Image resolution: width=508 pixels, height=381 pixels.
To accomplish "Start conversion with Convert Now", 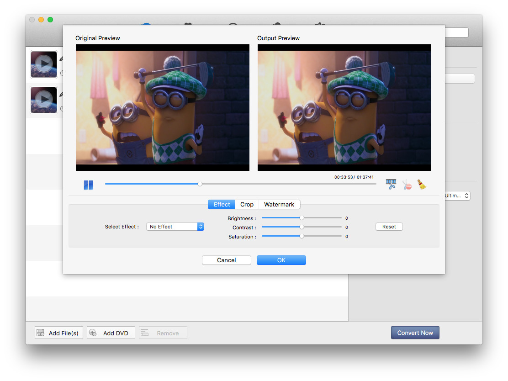I will point(415,333).
